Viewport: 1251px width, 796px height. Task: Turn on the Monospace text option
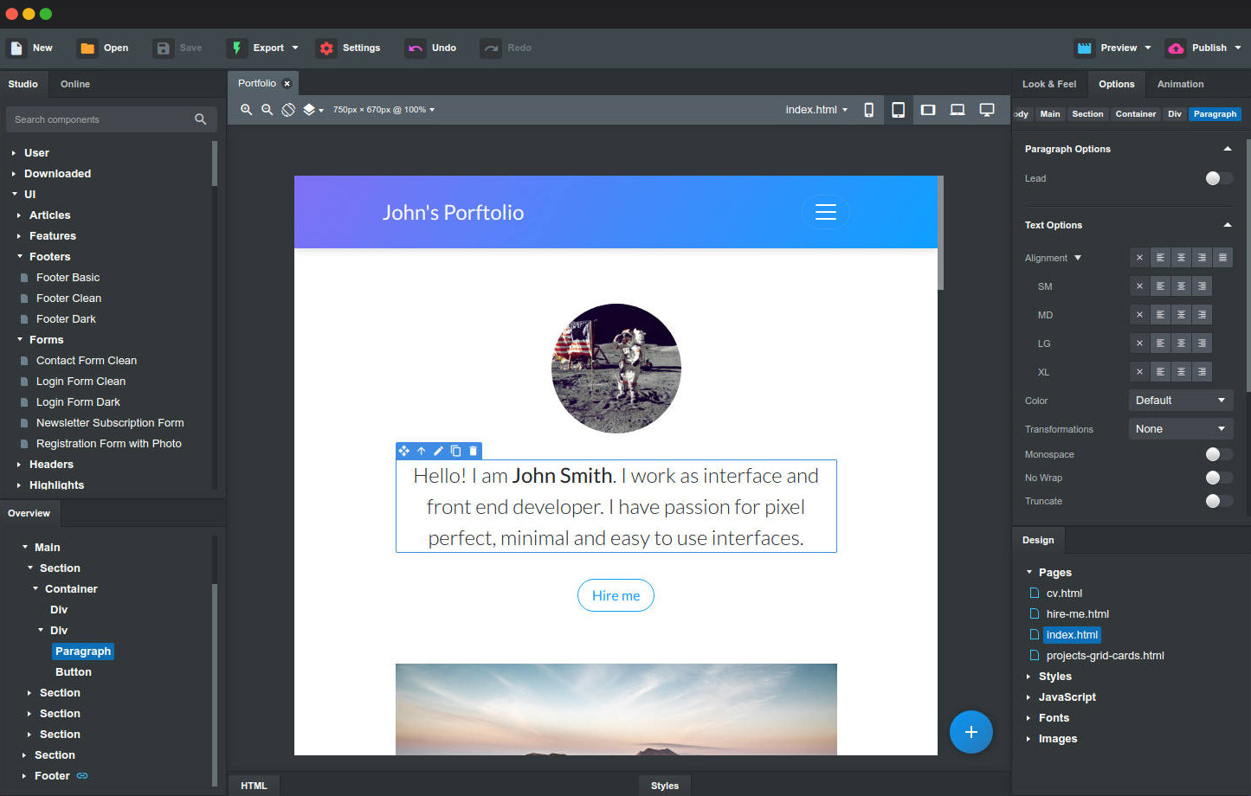1219,453
